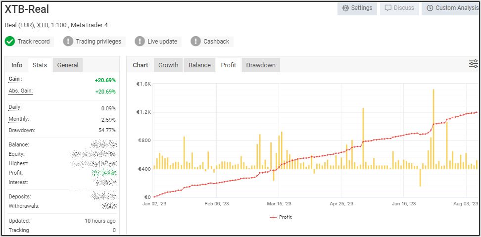This screenshot has height=237, width=481.
Task: Switch chart to the Growth tab
Action: coord(168,65)
